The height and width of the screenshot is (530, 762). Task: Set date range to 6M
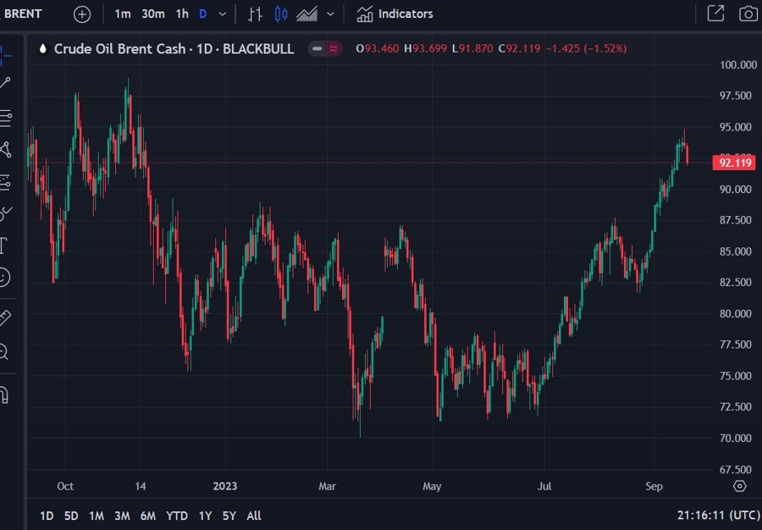pos(148,516)
